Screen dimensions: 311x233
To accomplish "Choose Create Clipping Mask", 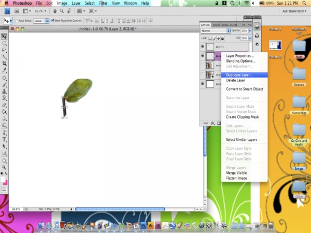I will click(x=243, y=117).
